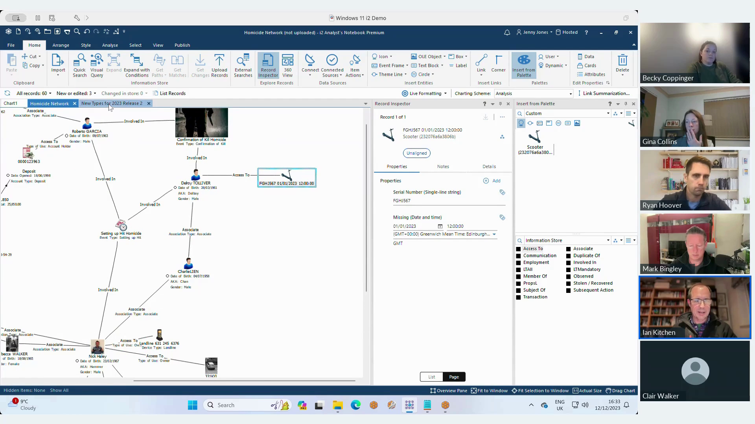Click the tag icon next to Missing property

pyautogui.click(x=502, y=217)
